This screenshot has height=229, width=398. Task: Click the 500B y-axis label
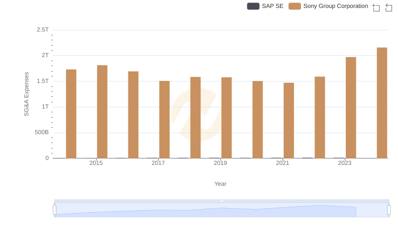pos(42,132)
